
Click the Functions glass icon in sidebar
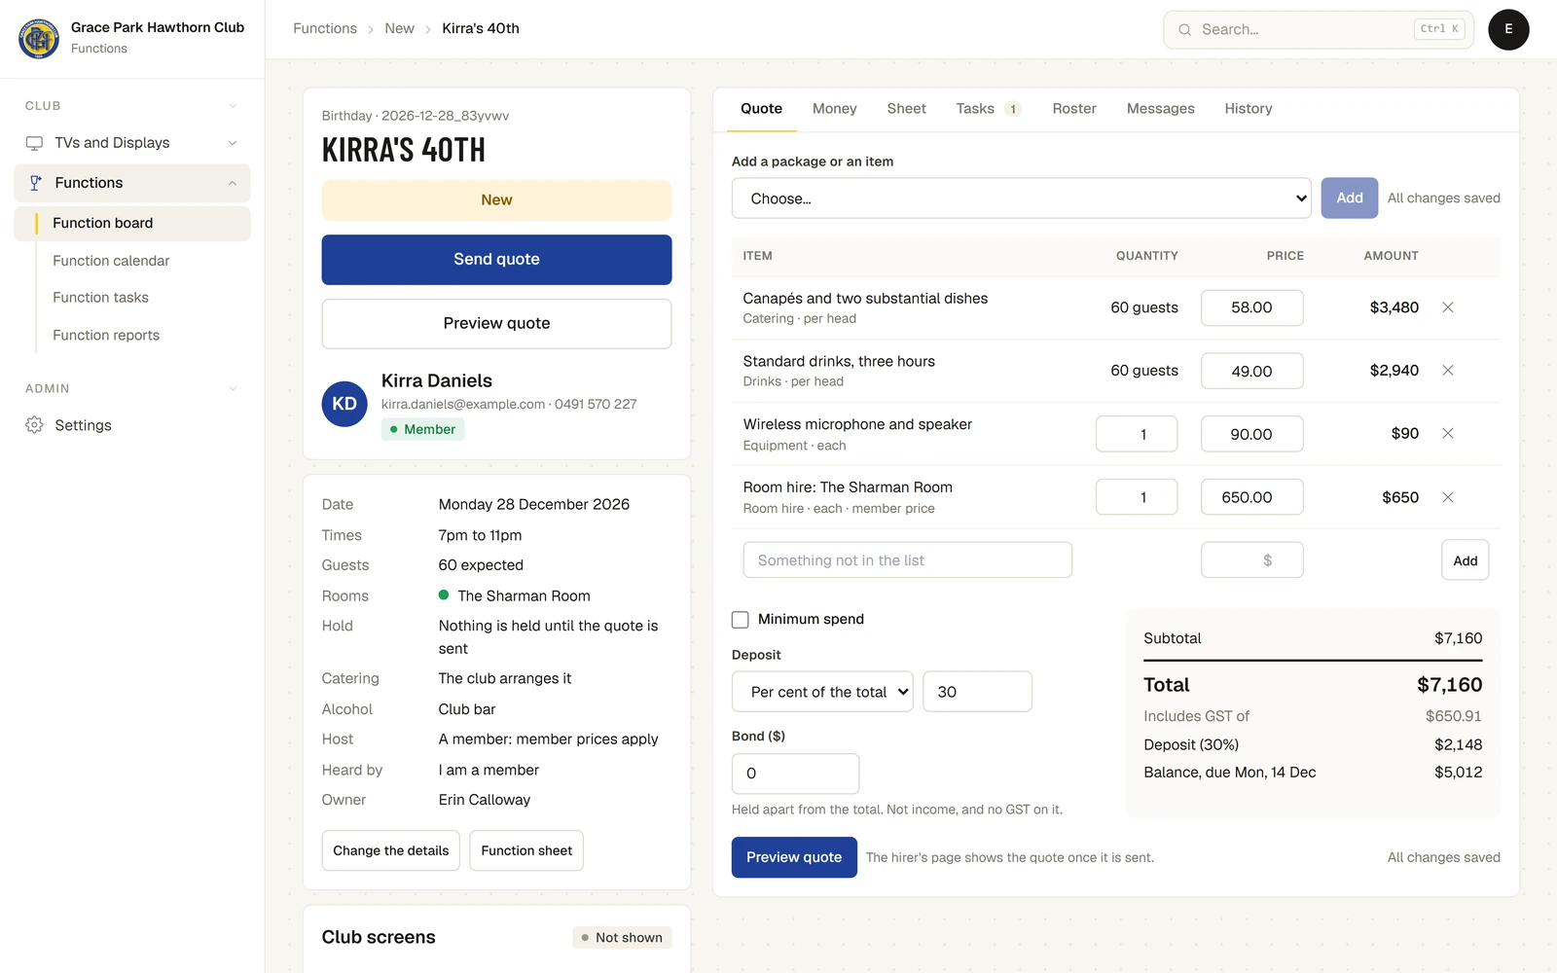(35, 183)
